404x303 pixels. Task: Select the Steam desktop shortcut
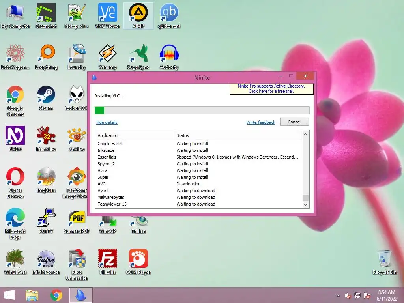pos(46,98)
